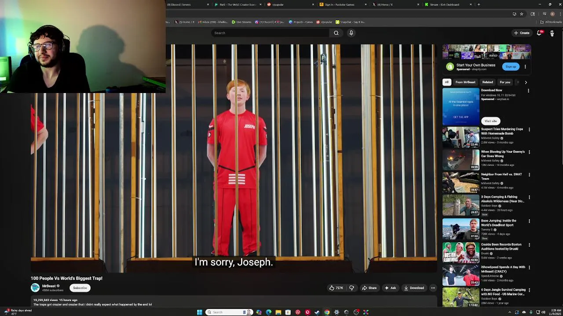Image resolution: width=563 pixels, height=316 pixels.
Task: Click the Ask button
Action: [x=390, y=288]
